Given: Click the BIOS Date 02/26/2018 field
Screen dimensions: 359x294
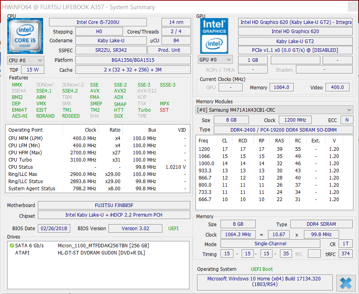Looking at the screenshot, I should coord(54,229).
